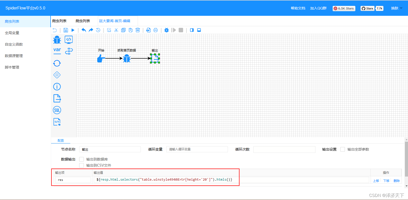Select the function script node in the palette
408x200 pixels.
pos(57,122)
